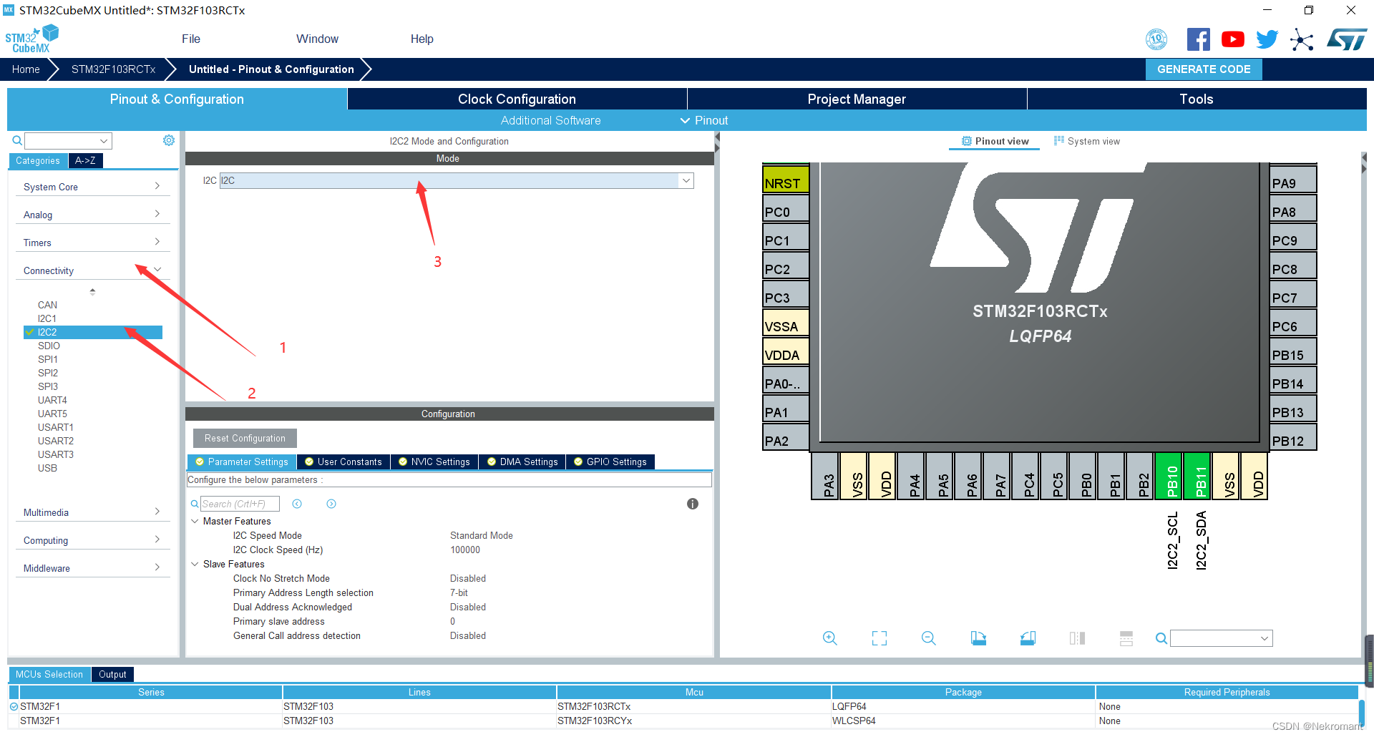Open the YouTube link icon
The width and height of the screenshot is (1374, 737).
coord(1232,39)
